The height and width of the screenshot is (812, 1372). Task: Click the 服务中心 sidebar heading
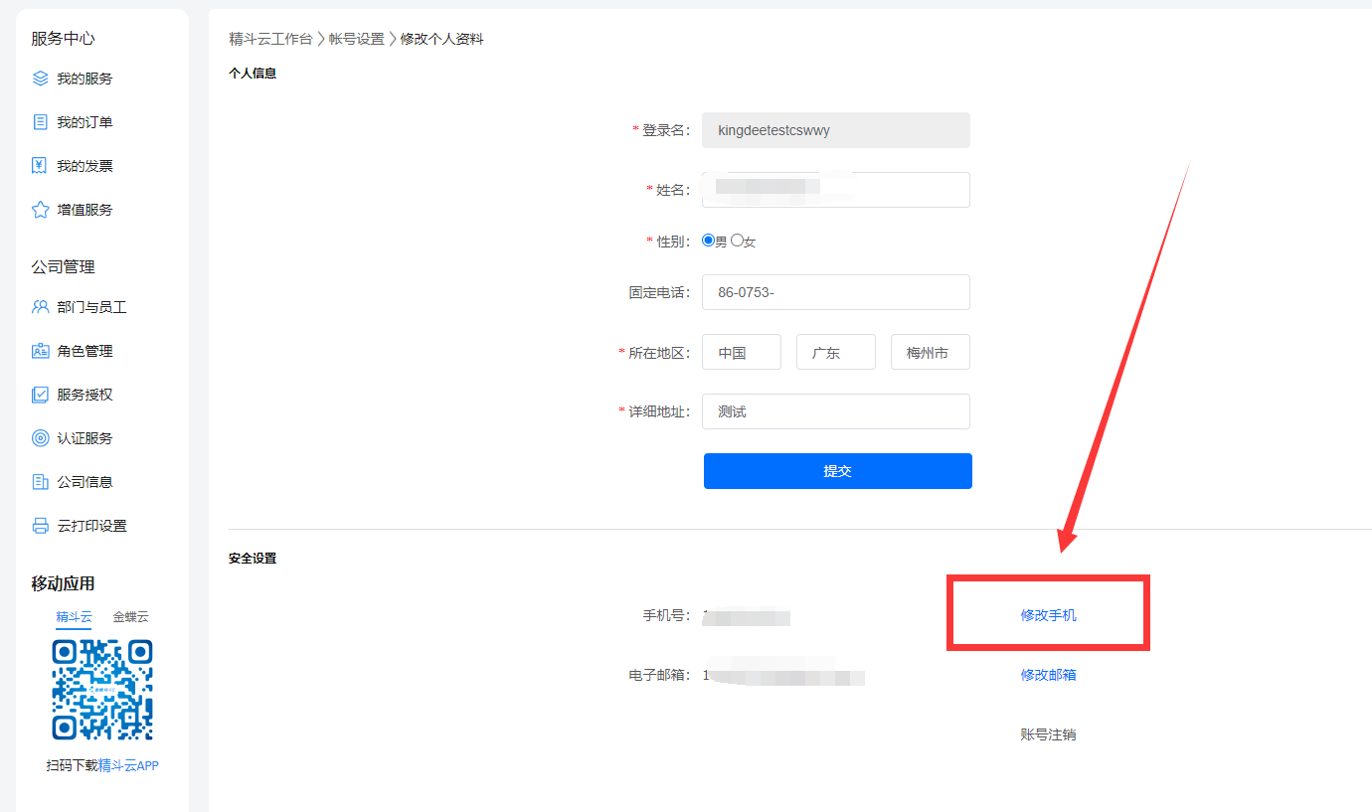point(63,39)
